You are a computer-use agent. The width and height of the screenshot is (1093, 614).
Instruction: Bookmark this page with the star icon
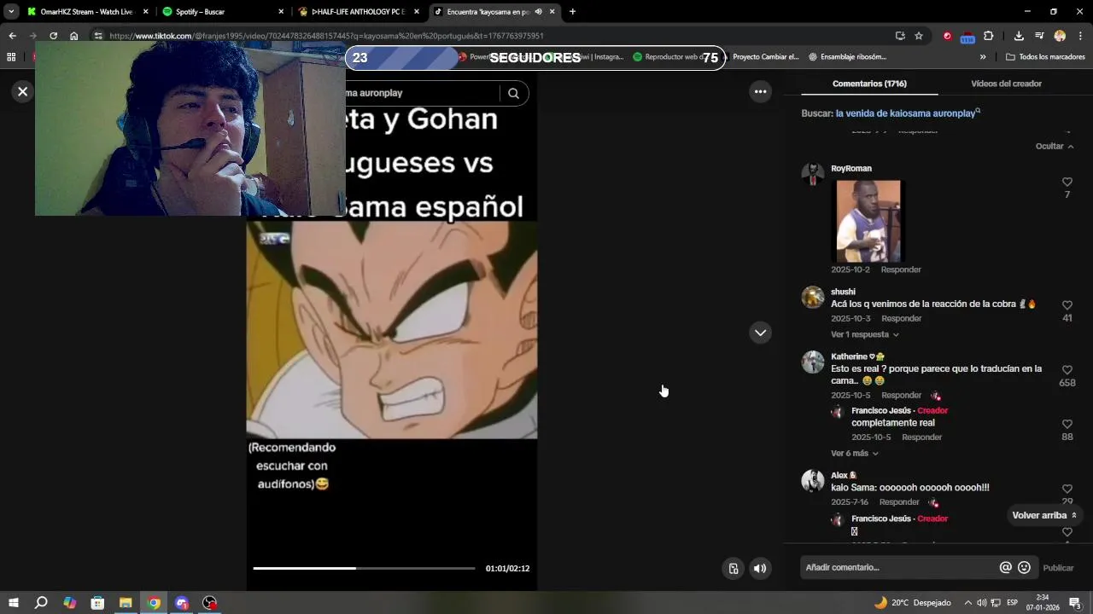coord(919,36)
